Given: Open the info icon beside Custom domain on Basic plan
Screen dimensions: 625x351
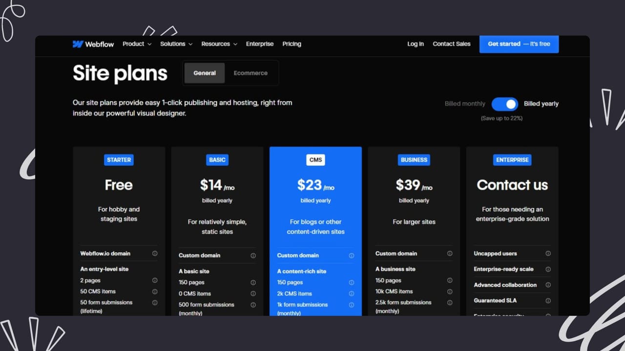Looking at the screenshot, I should point(253,255).
